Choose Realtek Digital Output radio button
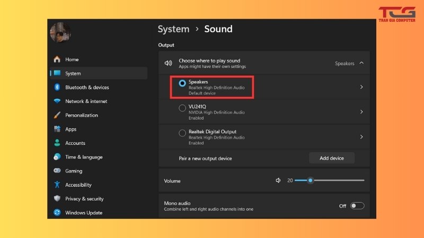424x238 pixels. click(182, 133)
